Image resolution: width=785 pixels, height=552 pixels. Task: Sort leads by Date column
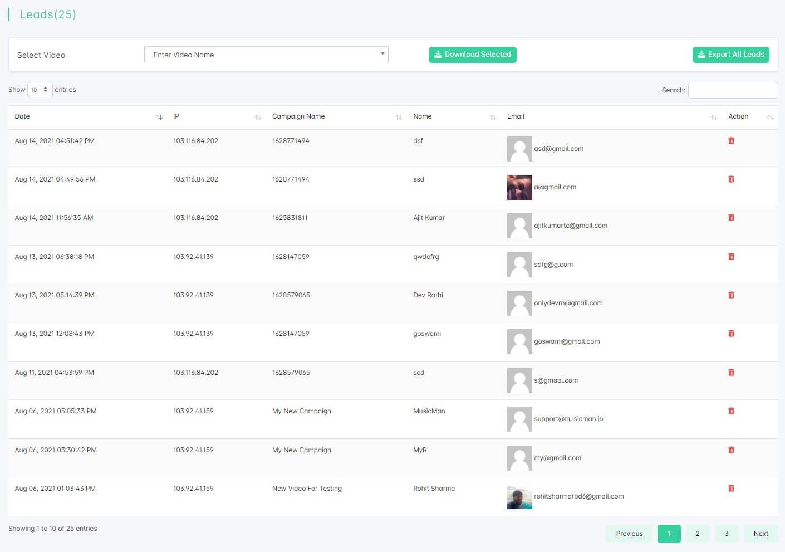22,116
